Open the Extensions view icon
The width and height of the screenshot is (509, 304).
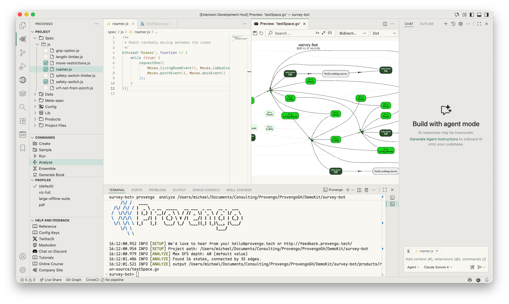tap(23, 121)
